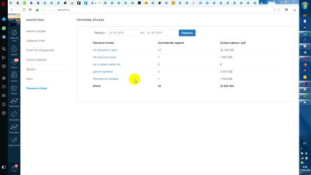Click the Сумма сделок, руб column header
Screen dimensions: 311x175
coord(233,43)
